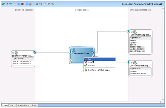Click the vertical scrollbar up arrow
The width and height of the screenshot is (166, 108).
[x=163, y=8]
